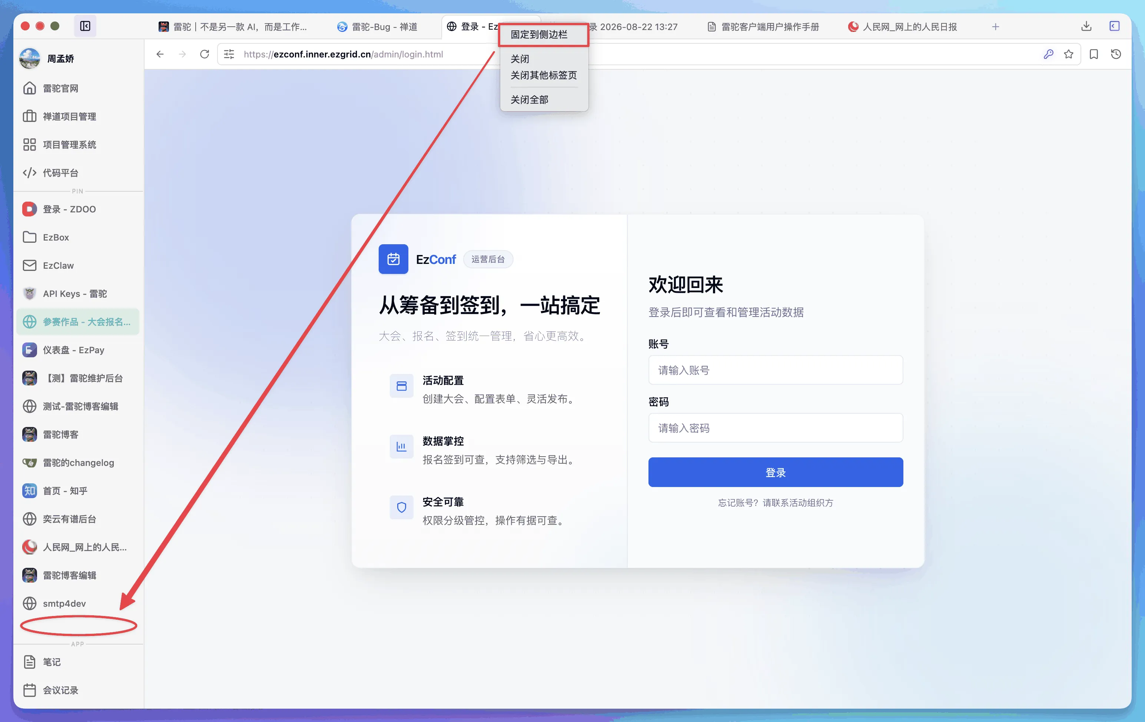Click 忘记账号？请联系活动组织方 text
This screenshot has height=722, width=1145.
pyautogui.click(x=776, y=503)
